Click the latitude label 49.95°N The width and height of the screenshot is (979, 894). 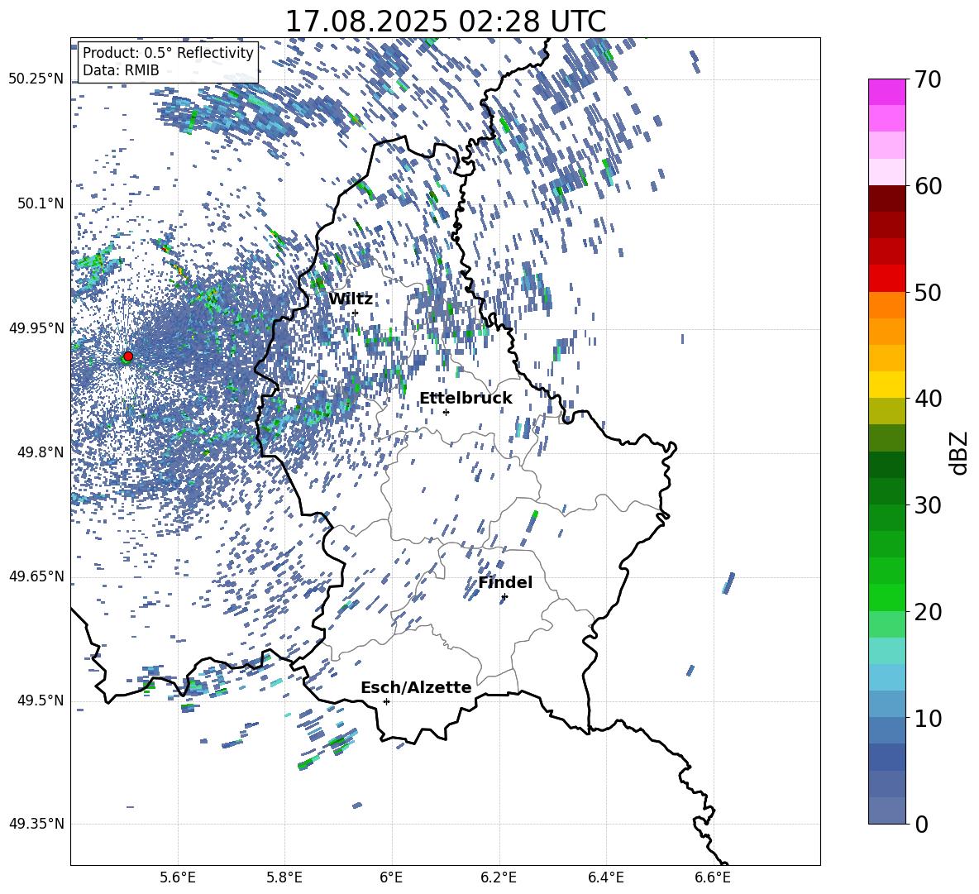click(x=36, y=328)
